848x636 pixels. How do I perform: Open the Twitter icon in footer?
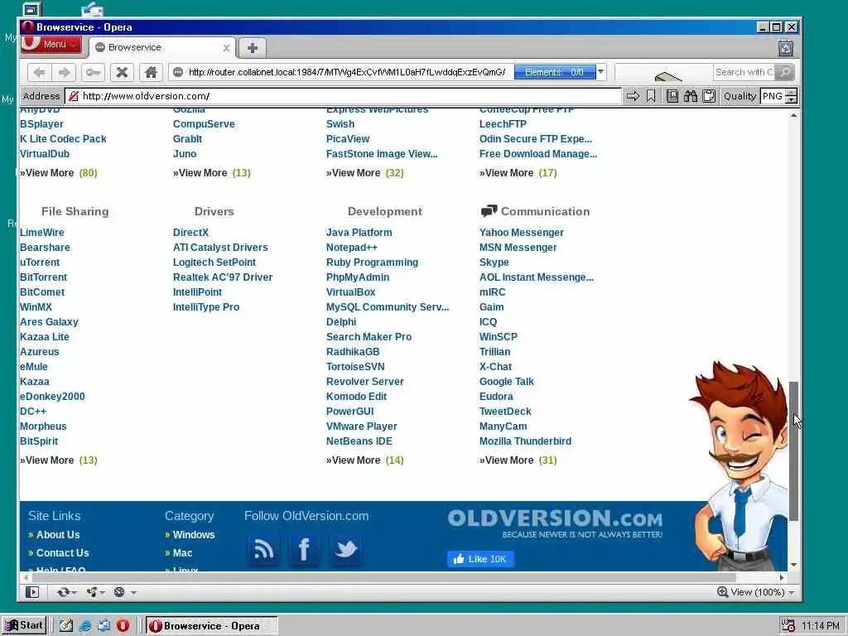pos(345,550)
